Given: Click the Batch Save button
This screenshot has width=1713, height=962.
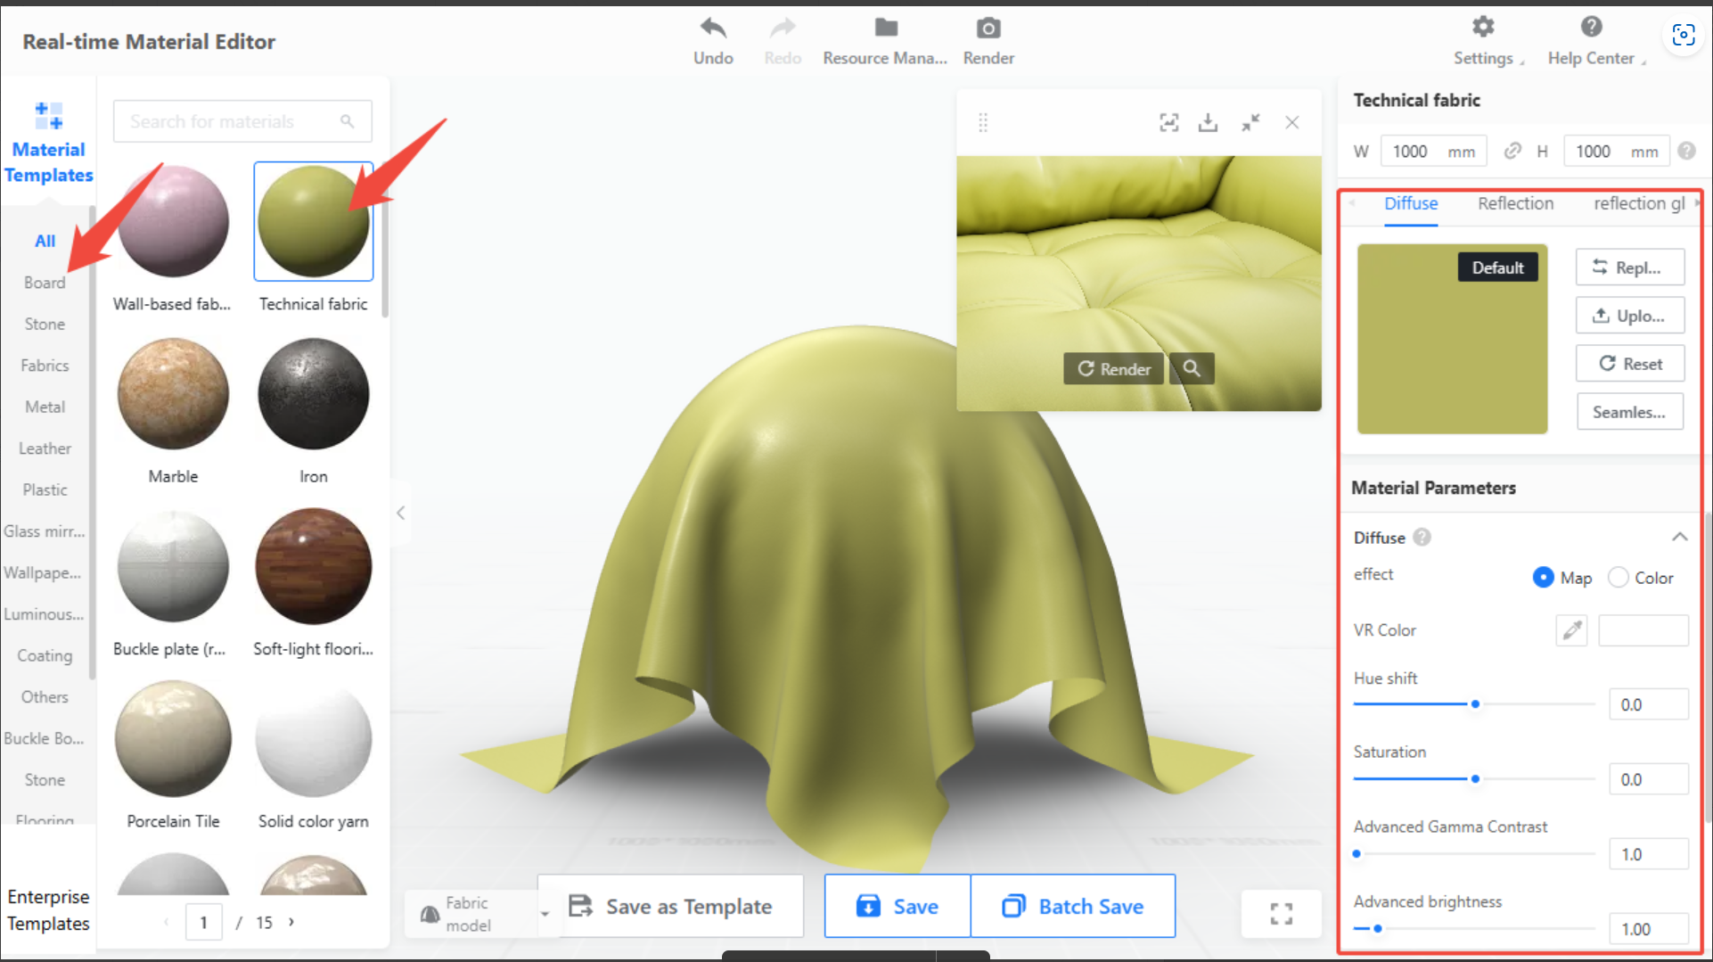Looking at the screenshot, I should 1073,906.
